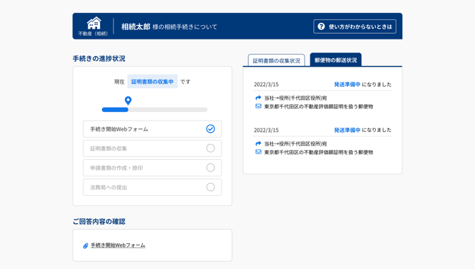Click the second 発送準備中 status link
This screenshot has width=475, height=269.
(x=347, y=130)
